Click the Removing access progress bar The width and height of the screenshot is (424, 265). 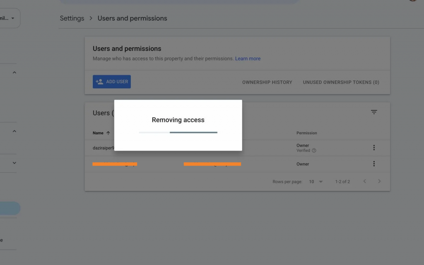click(x=178, y=133)
